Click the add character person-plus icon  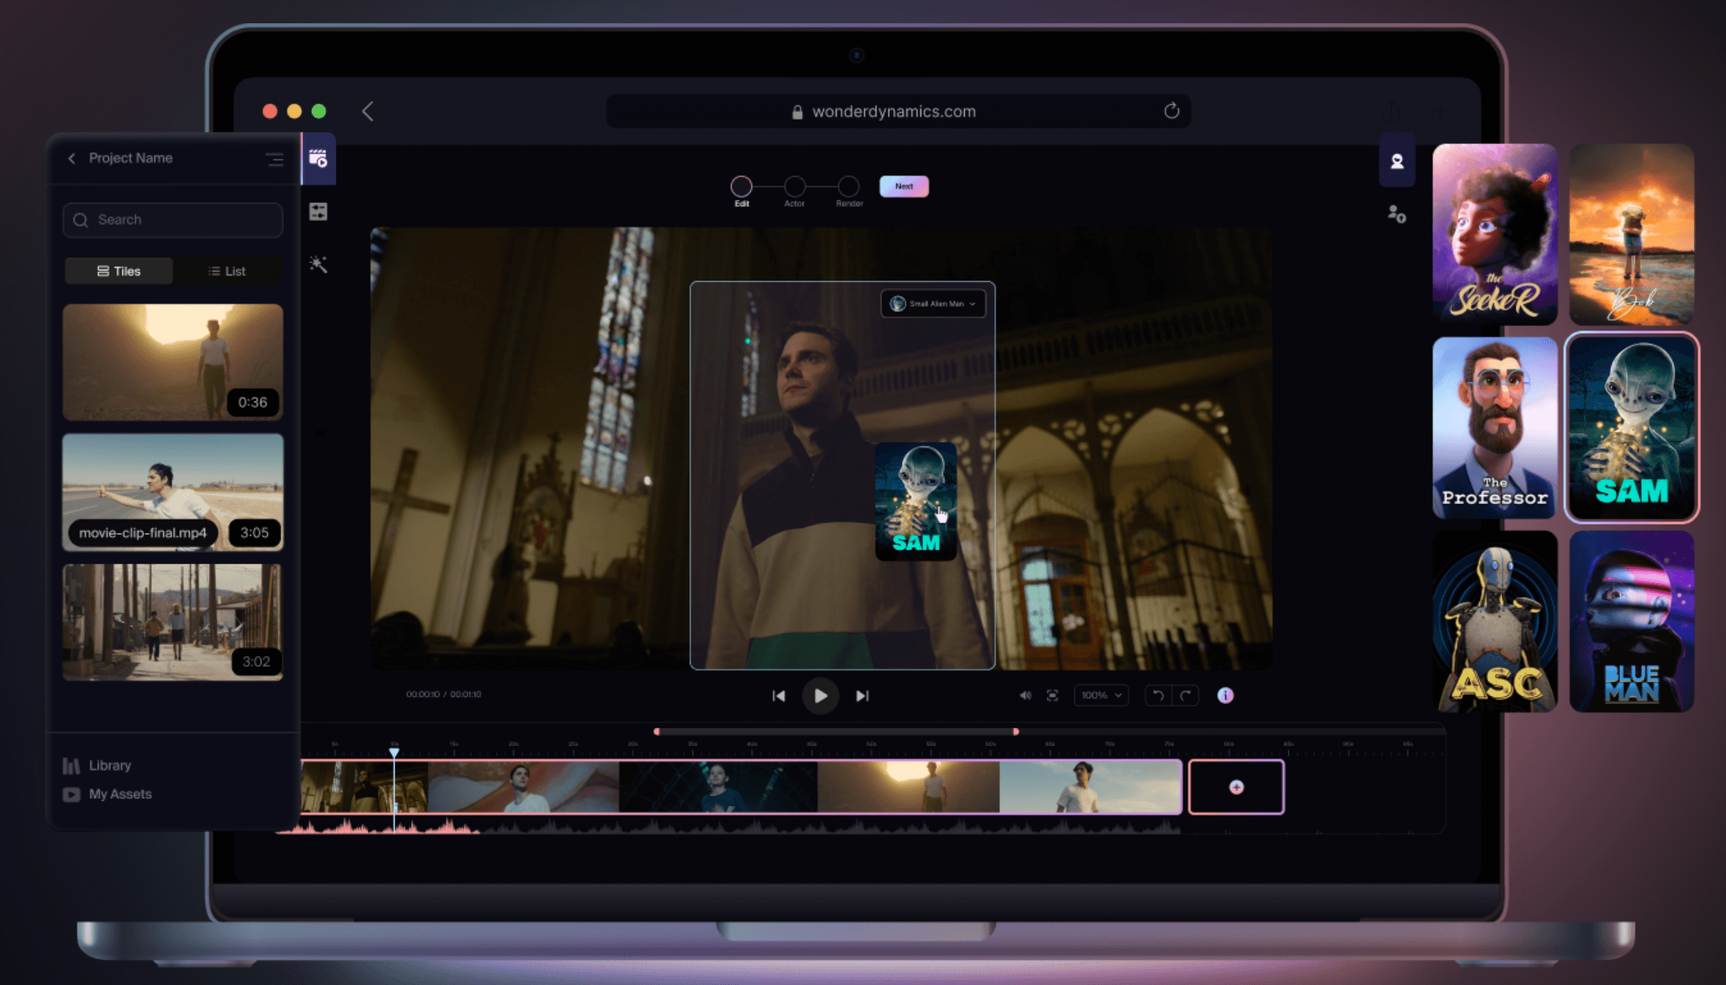[1396, 214]
